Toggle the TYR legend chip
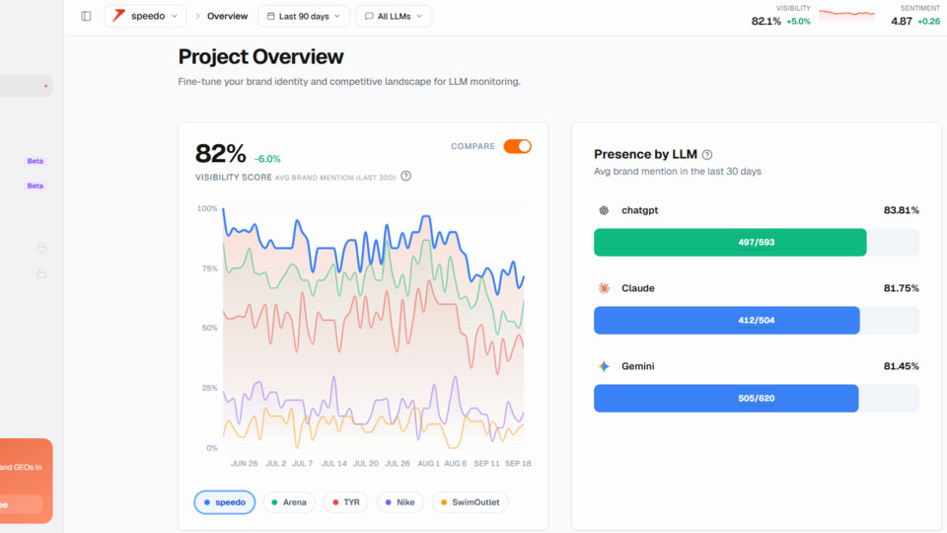 (x=346, y=502)
